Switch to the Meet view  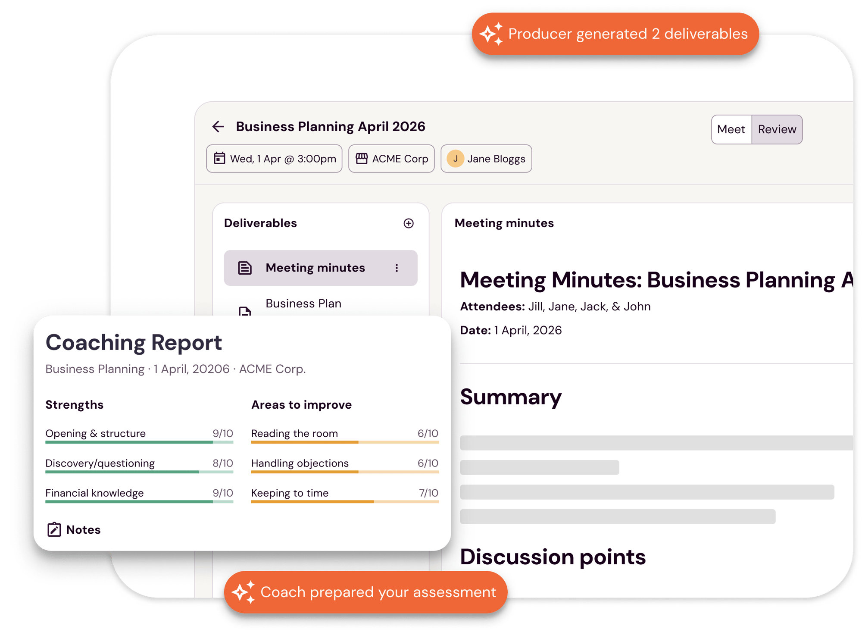731,129
